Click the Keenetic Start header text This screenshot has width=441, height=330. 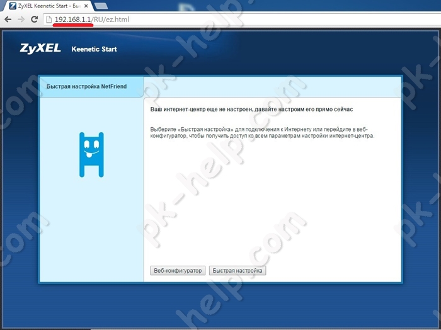point(94,49)
